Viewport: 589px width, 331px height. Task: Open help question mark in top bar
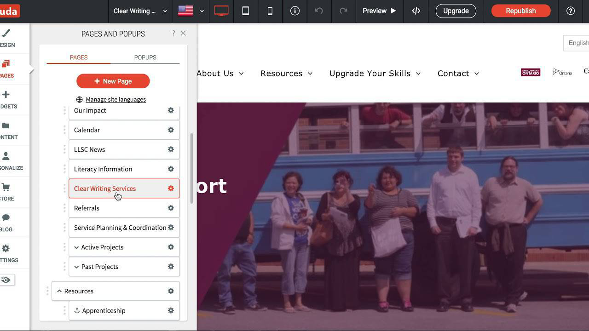tap(571, 11)
